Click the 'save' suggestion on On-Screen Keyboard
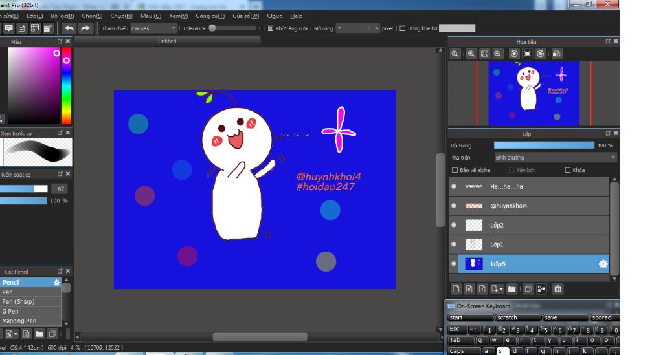Image resolution: width=663 pixels, height=355 pixels. (565, 317)
